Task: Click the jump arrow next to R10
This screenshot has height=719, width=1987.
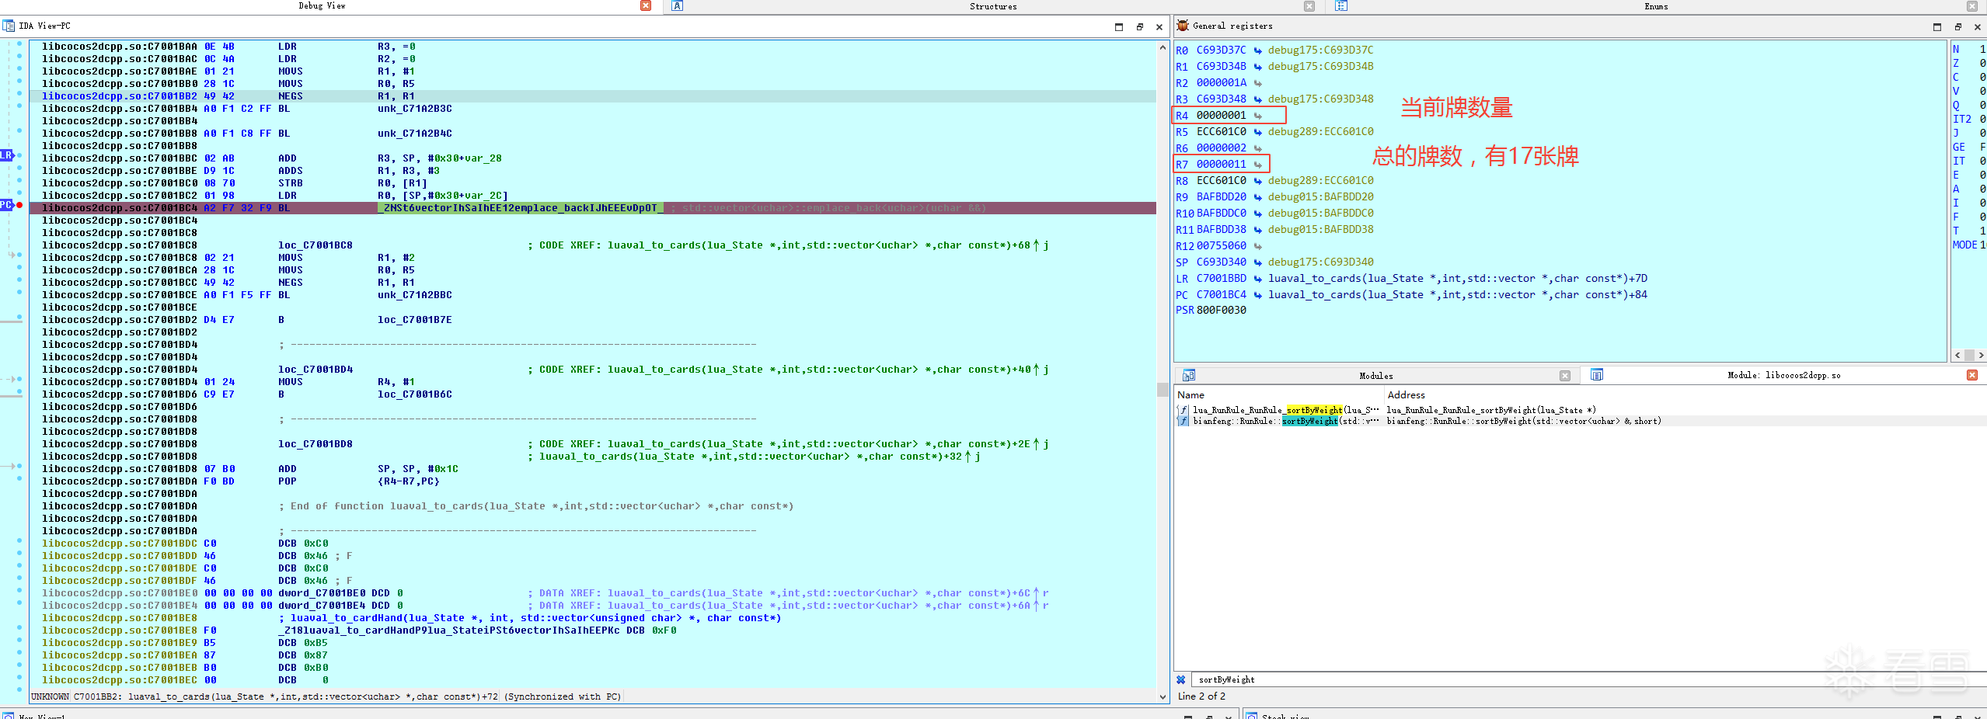Action: 1257,214
